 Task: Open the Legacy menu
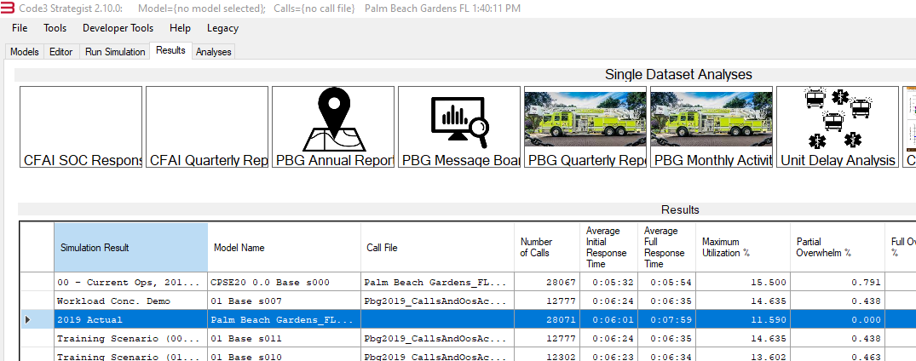tap(222, 28)
